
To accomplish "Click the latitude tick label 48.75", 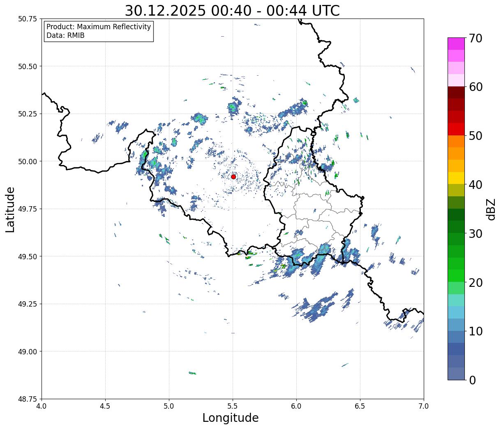I will [x=27, y=399].
